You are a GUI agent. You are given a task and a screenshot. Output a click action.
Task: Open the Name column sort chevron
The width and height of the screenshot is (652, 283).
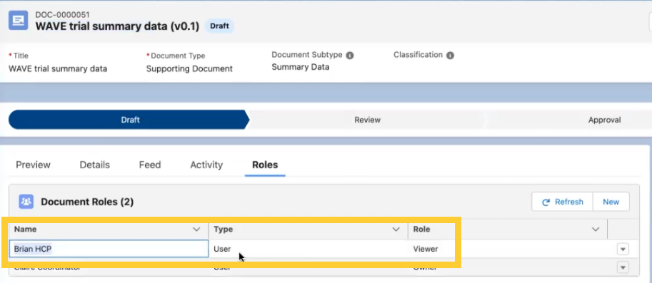(196, 229)
